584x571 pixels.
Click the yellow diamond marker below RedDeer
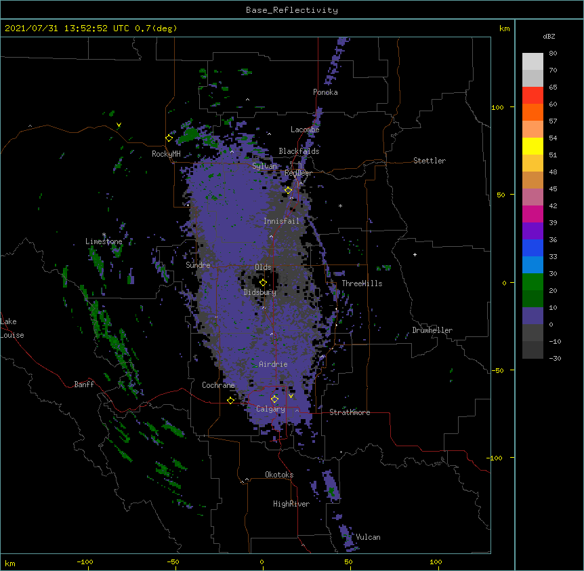pos(289,191)
